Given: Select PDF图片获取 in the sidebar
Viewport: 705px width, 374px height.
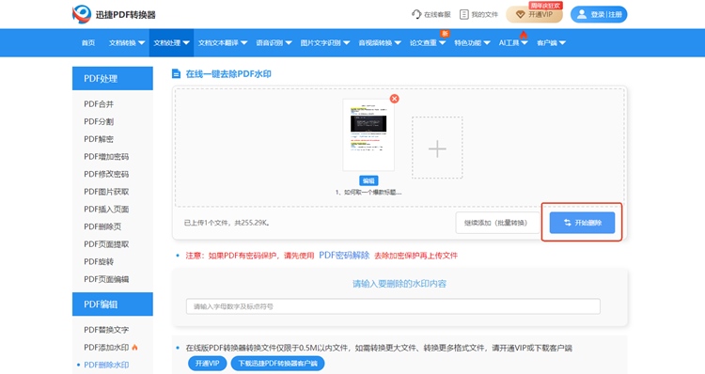Looking at the screenshot, I should [106, 192].
